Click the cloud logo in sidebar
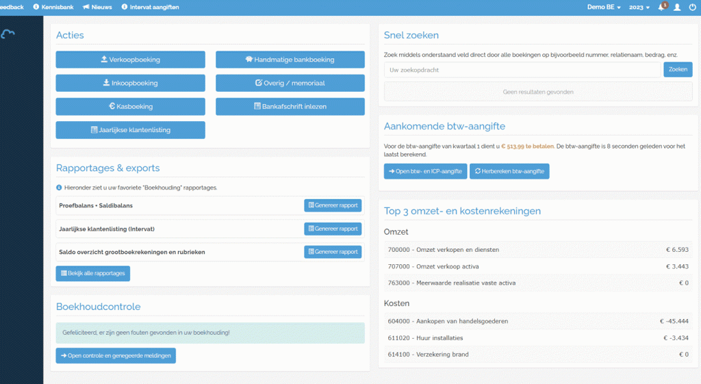This screenshot has height=384, width=701. click(x=10, y=34)
